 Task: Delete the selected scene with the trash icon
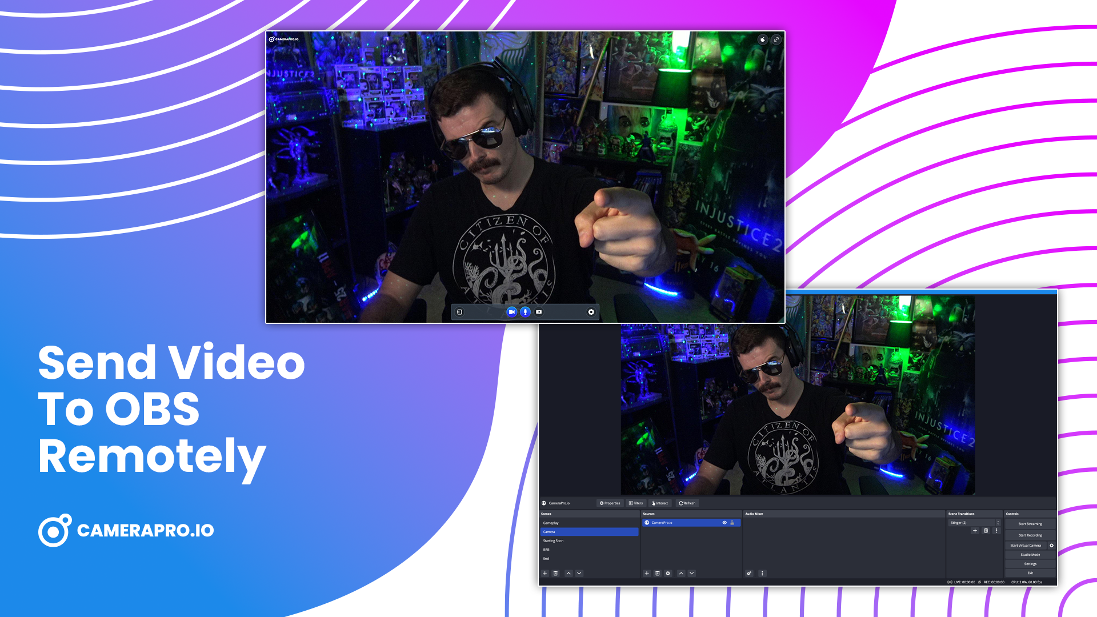coord(555,573)
